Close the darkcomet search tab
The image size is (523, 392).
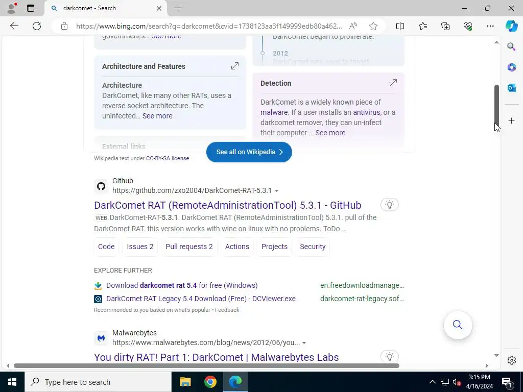159,8
